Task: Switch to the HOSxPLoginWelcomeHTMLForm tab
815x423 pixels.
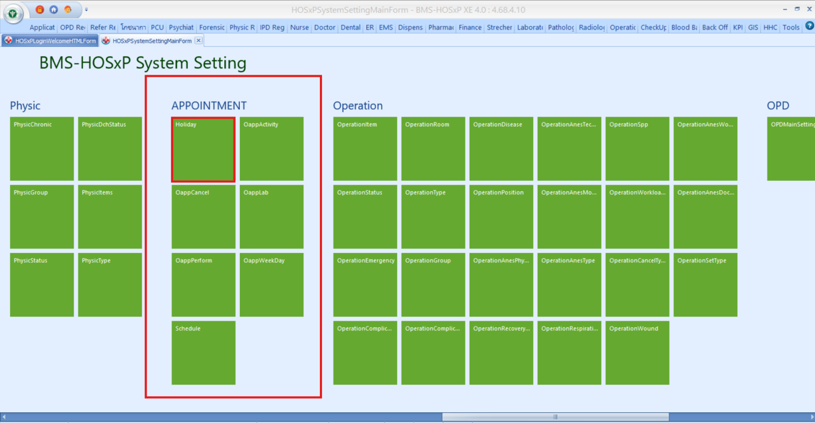Action: [50, 41]
